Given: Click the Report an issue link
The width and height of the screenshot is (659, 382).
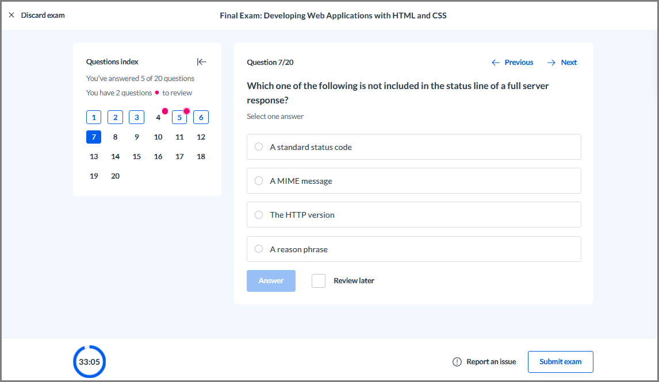Looking at the screenshot, I should (491, 362).
